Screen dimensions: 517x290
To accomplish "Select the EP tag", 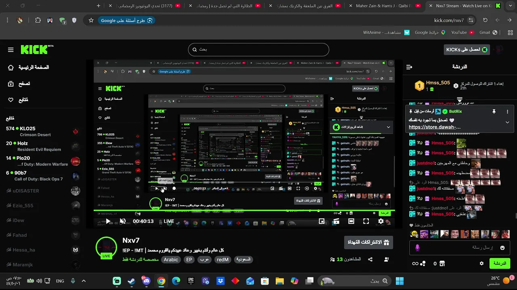I will coord(189,260).
